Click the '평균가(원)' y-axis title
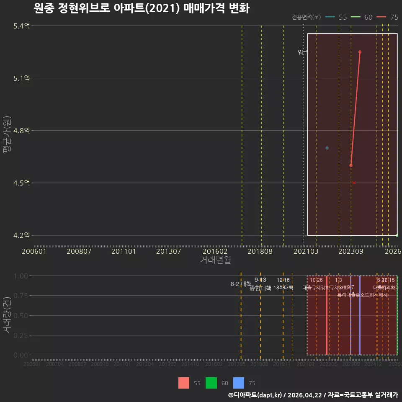402x402 pixels. pos(7,134)
